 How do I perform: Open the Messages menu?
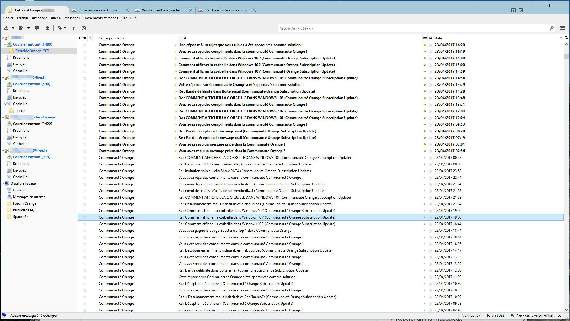pos(72,18)
